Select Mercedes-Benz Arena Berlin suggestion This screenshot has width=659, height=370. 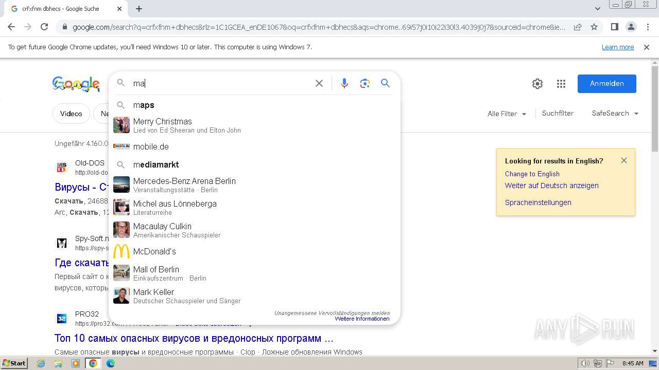(x=254, y=184)
